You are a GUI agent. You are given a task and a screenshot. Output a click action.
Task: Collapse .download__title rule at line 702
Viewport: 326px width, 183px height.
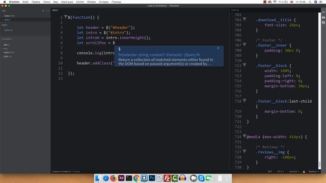point(244,19)
